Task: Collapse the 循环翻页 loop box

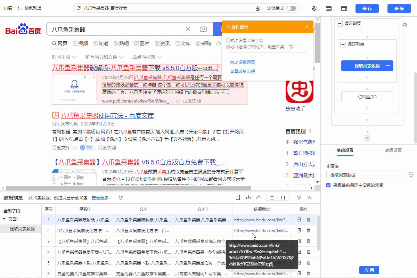Action: pyautogui.click(x=339, y=24)
